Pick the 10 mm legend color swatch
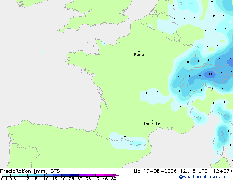The height and width of the screenshot is (180, 233). [x=49, y=175]
